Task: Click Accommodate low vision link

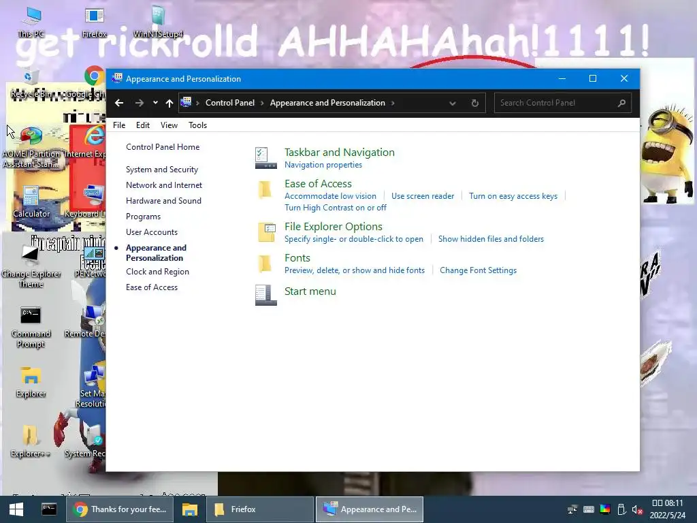Action: 330,196
